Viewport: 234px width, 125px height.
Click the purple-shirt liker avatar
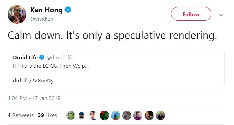click(138, 115)
